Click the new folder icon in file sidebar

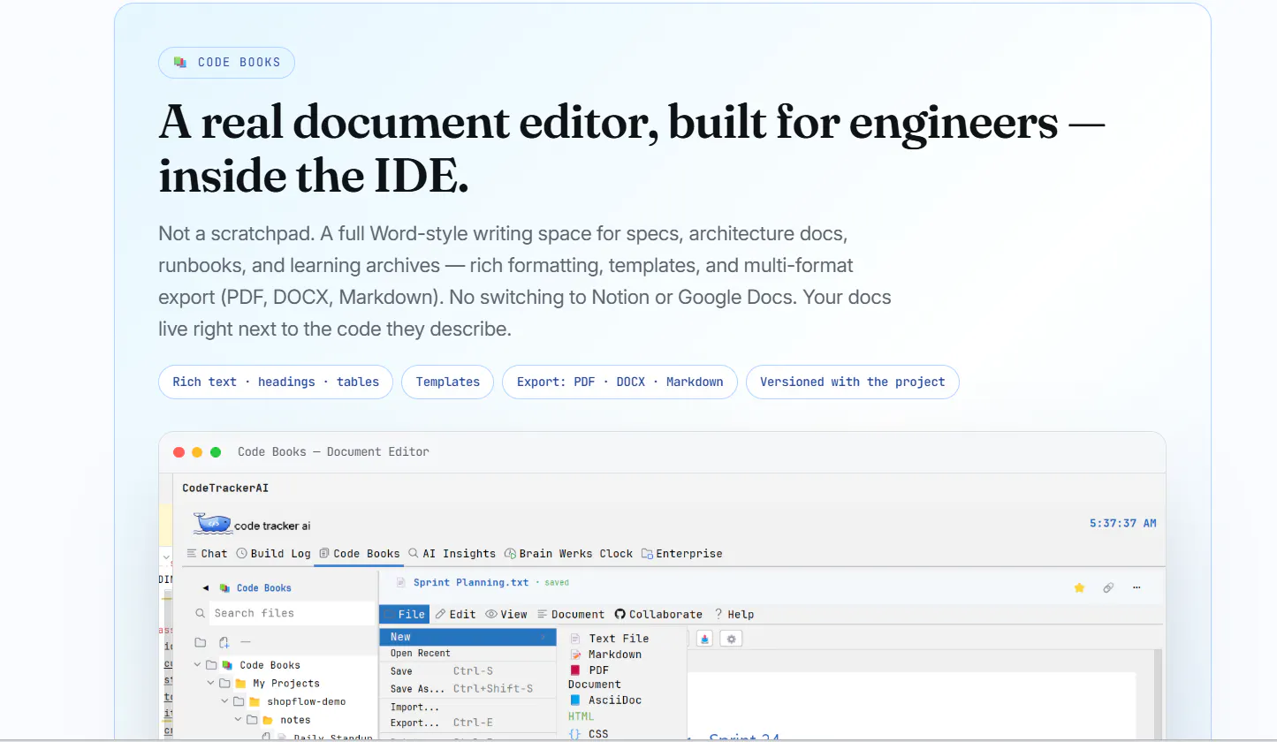point(201,642)
